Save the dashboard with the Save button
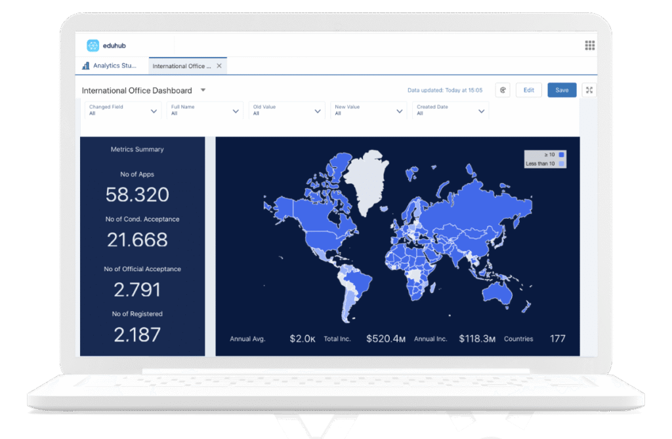This screenshot has width=672, height=439. click(x=562, y=90)
